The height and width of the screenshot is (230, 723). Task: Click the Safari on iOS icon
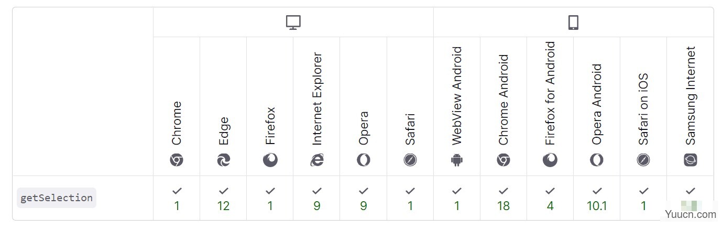click(643, 160)
